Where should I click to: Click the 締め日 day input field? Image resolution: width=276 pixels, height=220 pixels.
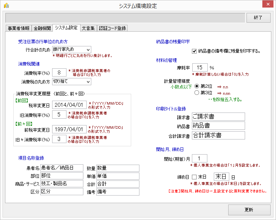tap(221, 177)
